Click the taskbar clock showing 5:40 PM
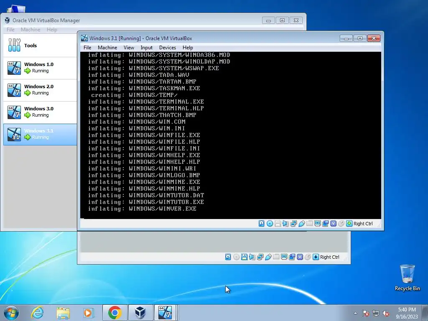The width and height of the screenshot is (428, 321). (407, 313)
